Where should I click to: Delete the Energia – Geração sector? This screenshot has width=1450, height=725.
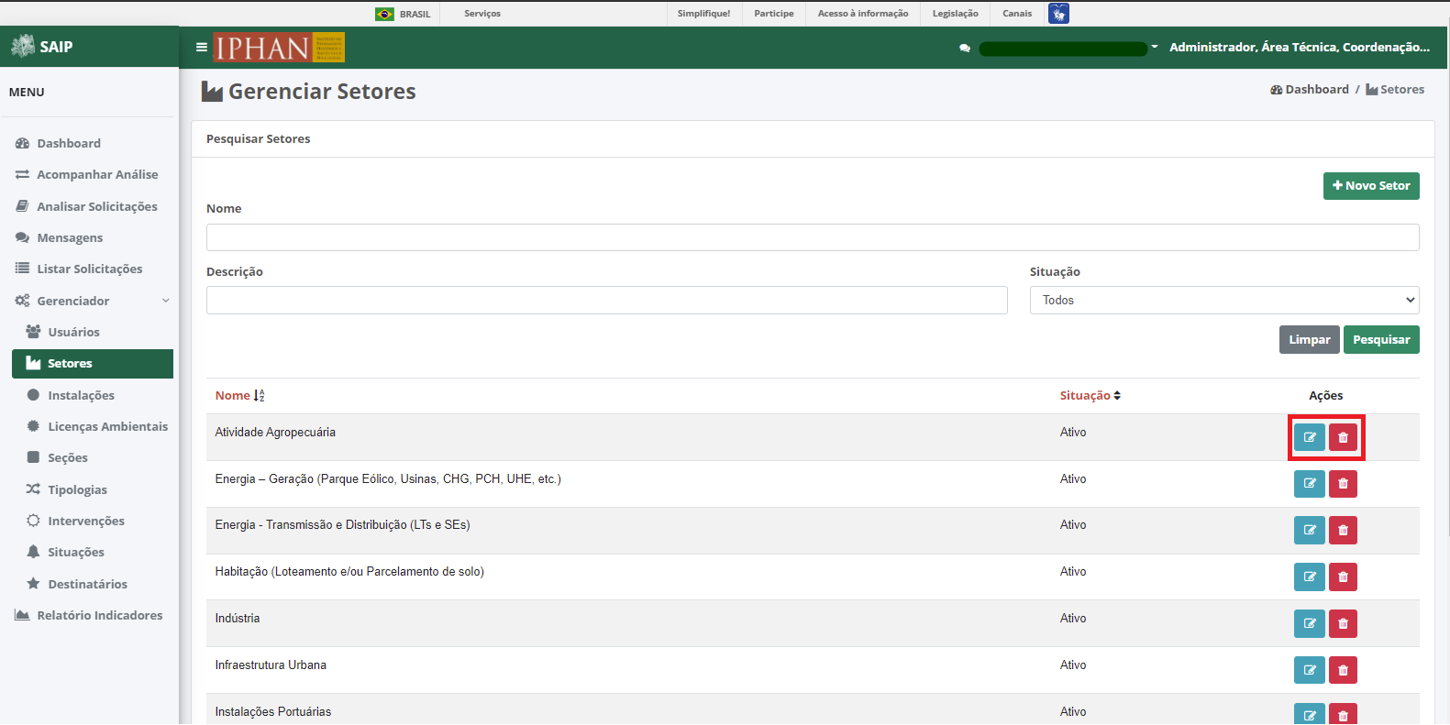click(1343, 483)
